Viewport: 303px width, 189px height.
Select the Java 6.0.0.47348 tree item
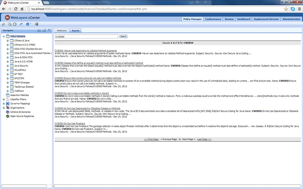coord(23,62)
